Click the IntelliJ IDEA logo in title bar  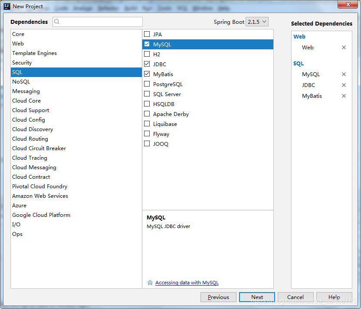tap(7, 6)
